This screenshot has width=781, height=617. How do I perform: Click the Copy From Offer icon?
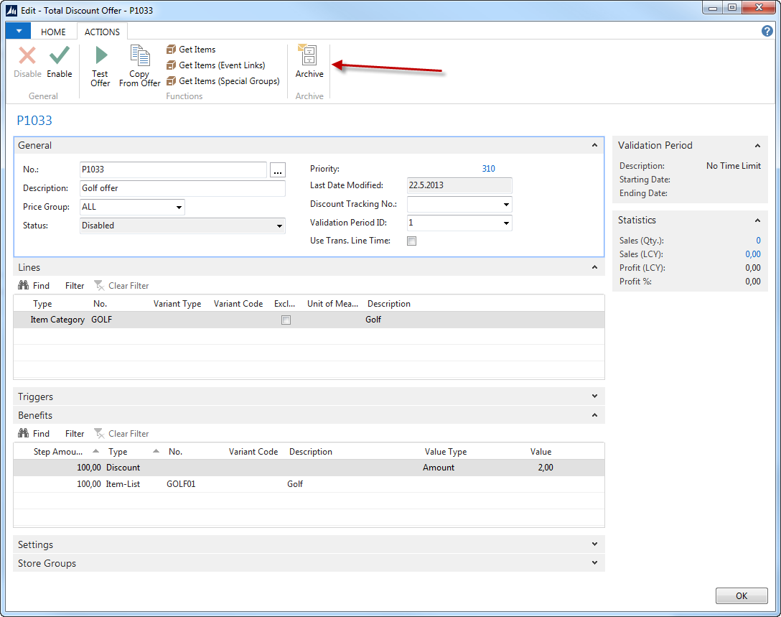139,56
